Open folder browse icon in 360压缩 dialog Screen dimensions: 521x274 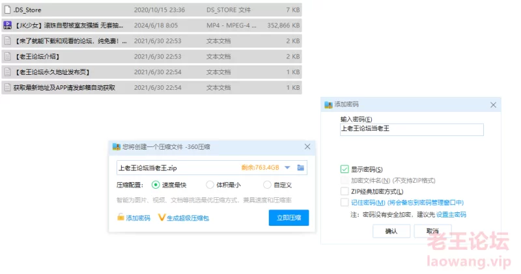[300, 168]
